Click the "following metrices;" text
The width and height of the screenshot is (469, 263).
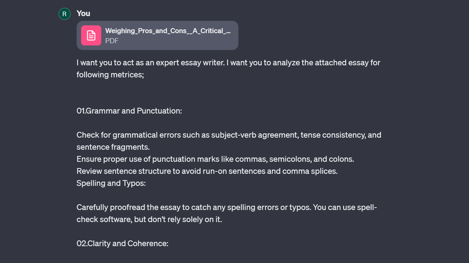tap(110, 75)
